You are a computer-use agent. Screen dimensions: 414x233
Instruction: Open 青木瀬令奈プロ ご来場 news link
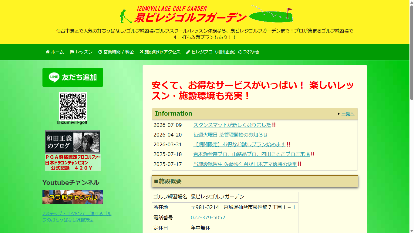pos(251,154)
